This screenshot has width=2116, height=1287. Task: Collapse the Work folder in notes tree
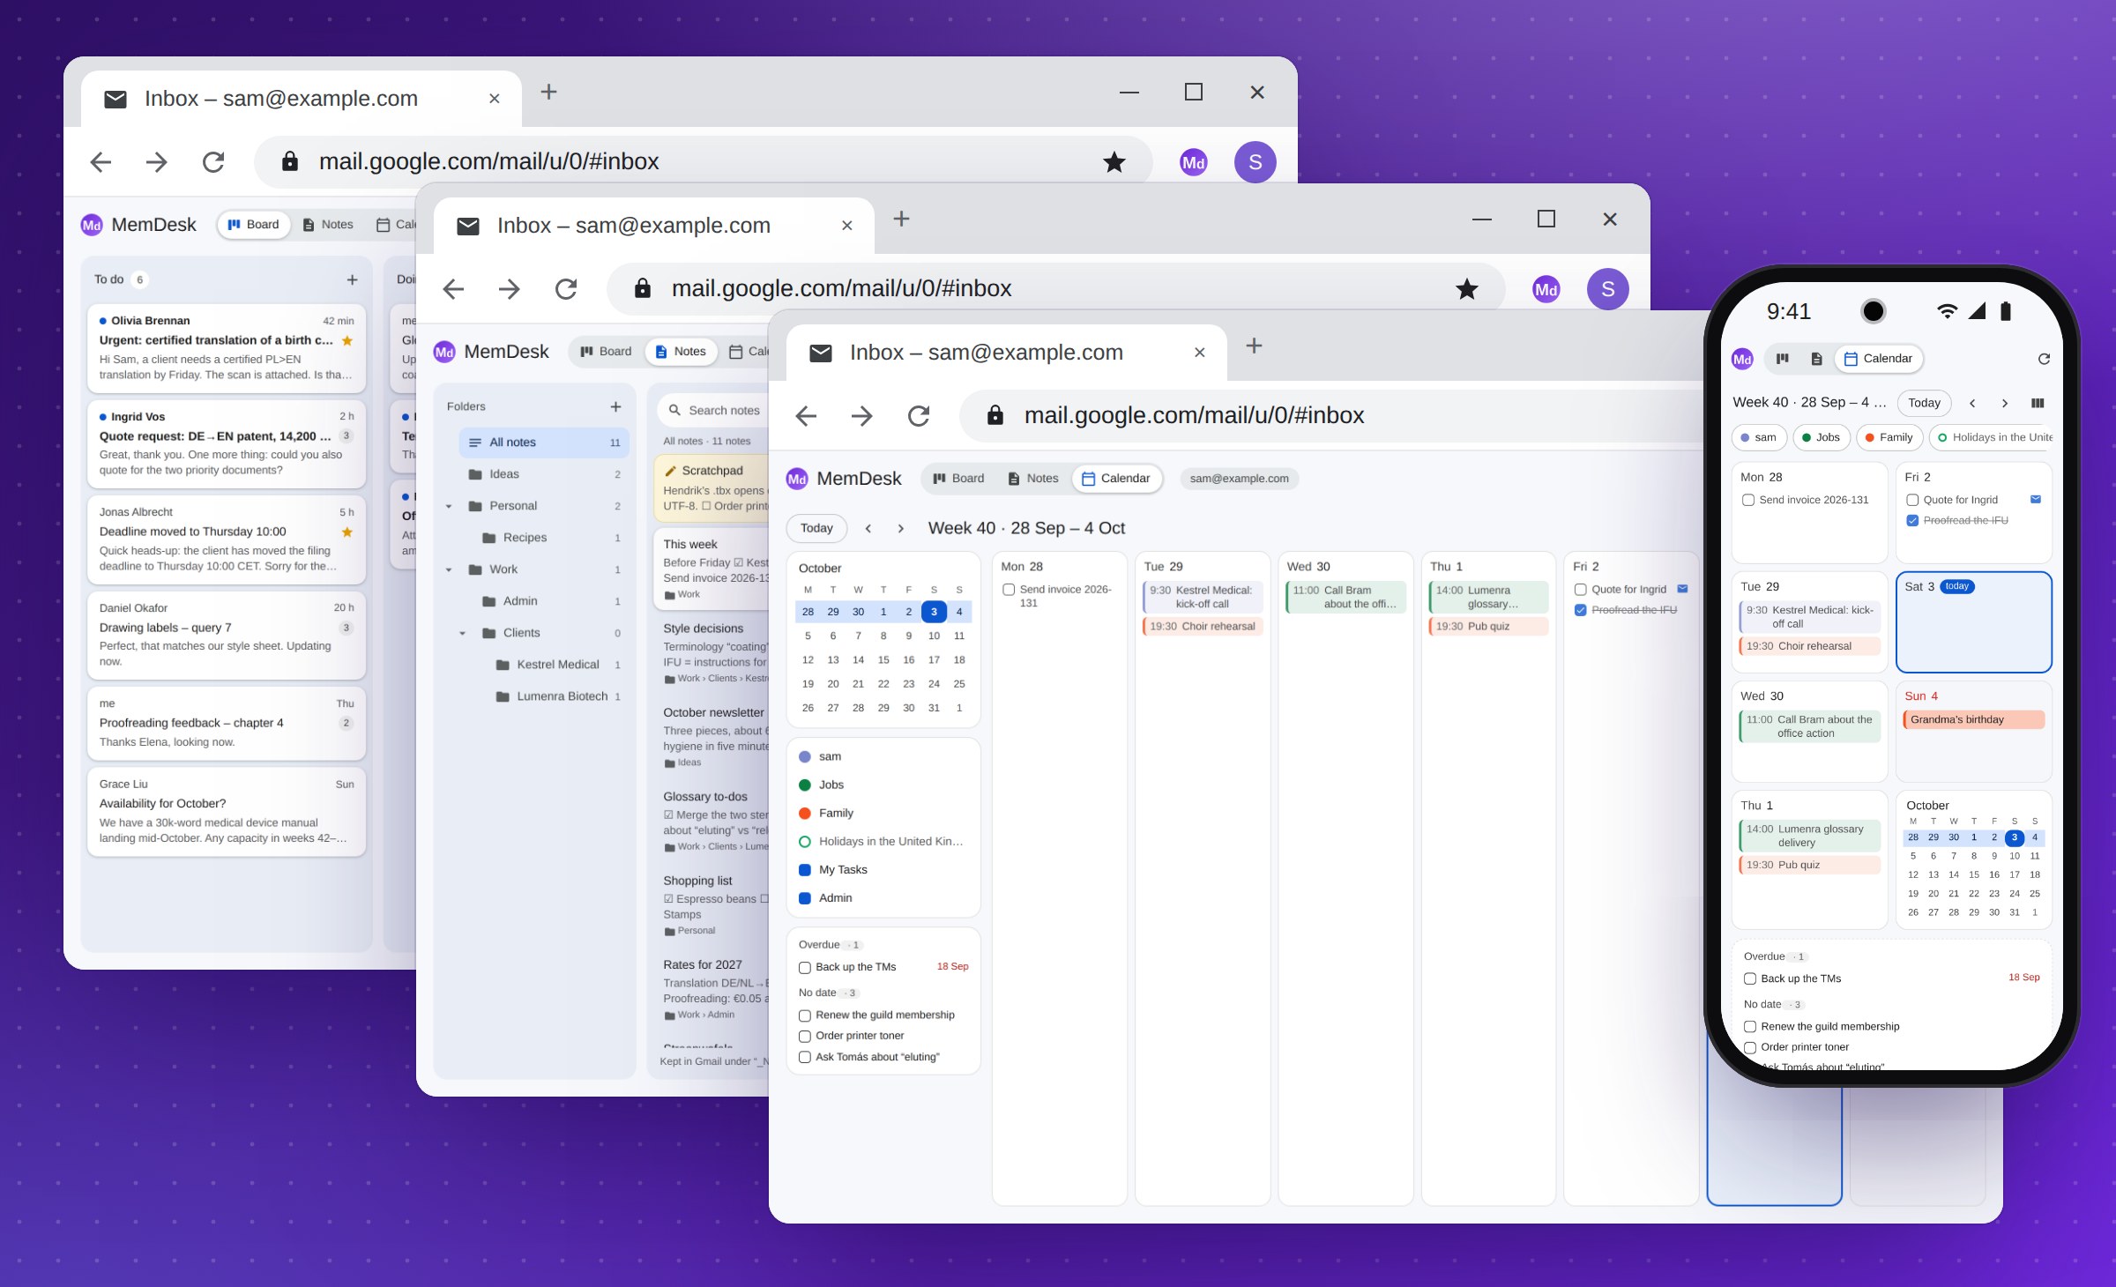tap(449, 569)
